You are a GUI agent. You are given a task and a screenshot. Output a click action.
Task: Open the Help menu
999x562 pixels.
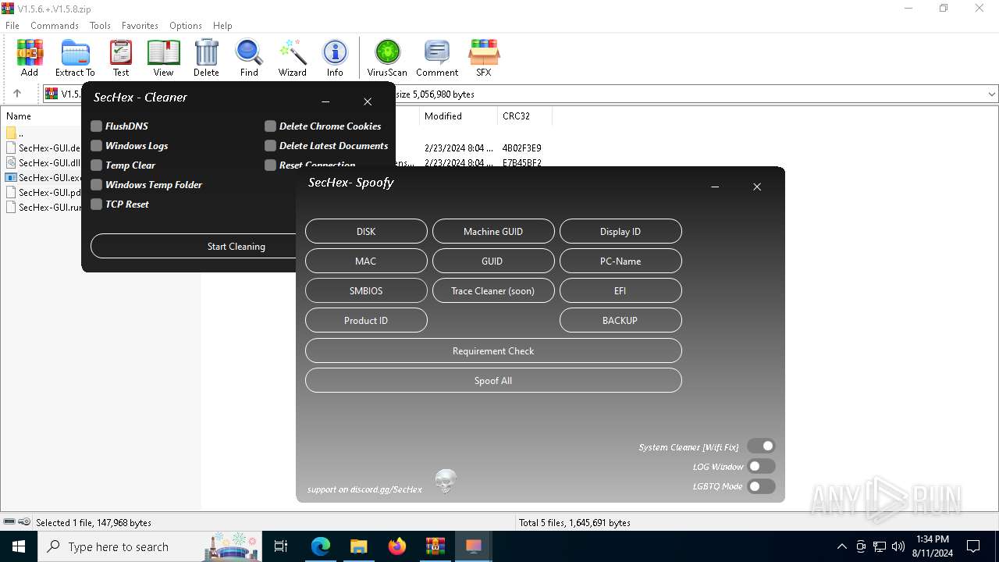pos(222,25)
